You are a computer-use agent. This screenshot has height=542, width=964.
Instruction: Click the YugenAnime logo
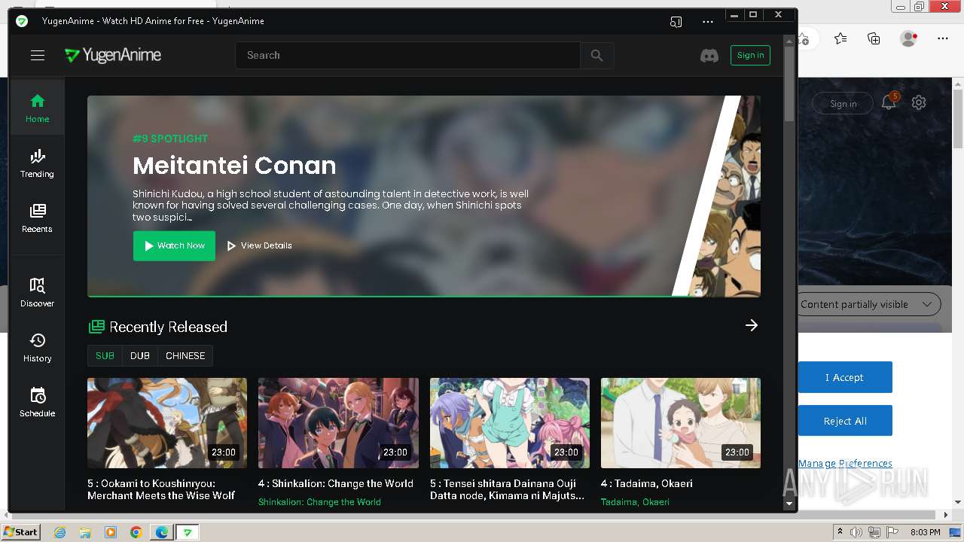click(113, 55)
